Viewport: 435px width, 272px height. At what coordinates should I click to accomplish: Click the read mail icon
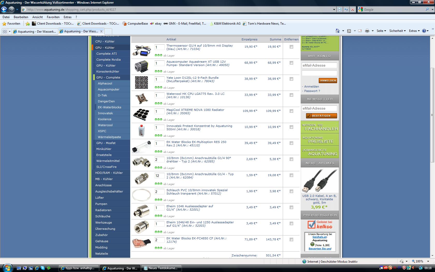360,31
